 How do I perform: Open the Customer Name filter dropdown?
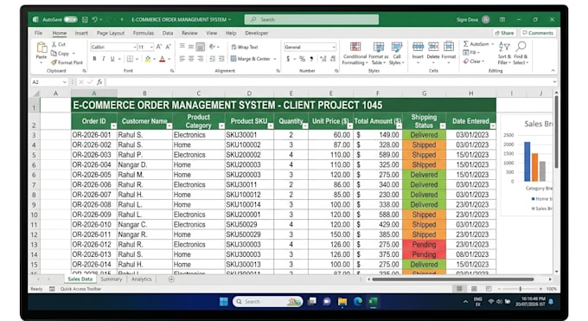tap(169, 126)
